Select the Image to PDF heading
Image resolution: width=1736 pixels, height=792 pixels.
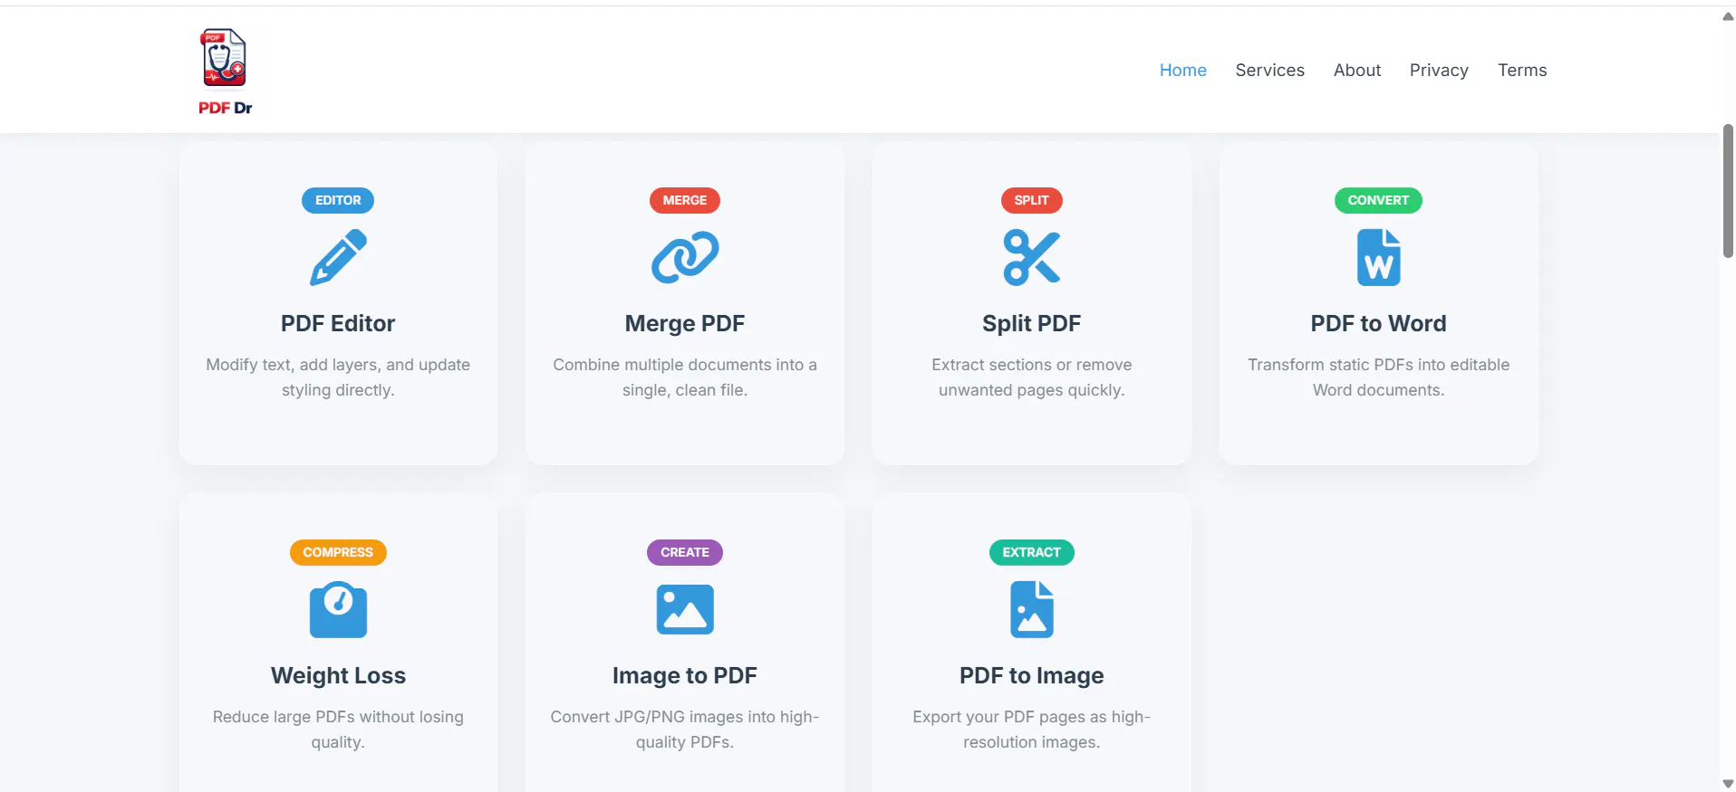coord(685,675)
